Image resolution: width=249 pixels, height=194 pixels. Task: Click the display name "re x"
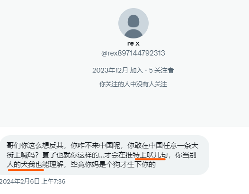point(133,43)
